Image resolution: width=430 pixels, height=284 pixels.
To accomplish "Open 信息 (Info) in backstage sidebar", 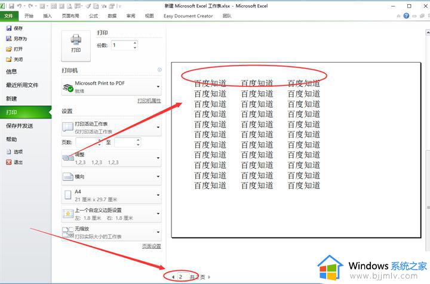I will (11, 71).
